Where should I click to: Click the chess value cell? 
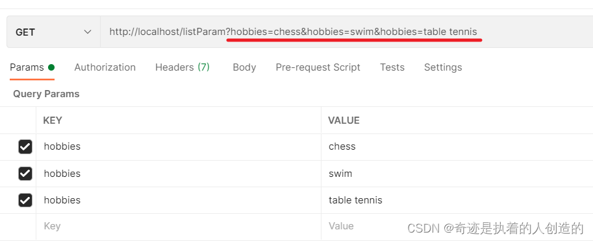click(x=457, y=146)
